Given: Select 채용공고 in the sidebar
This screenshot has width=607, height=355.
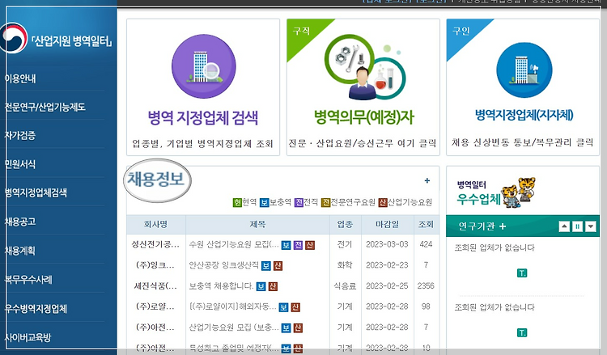Looking at the screenshot, I should (x=19, y=222).
